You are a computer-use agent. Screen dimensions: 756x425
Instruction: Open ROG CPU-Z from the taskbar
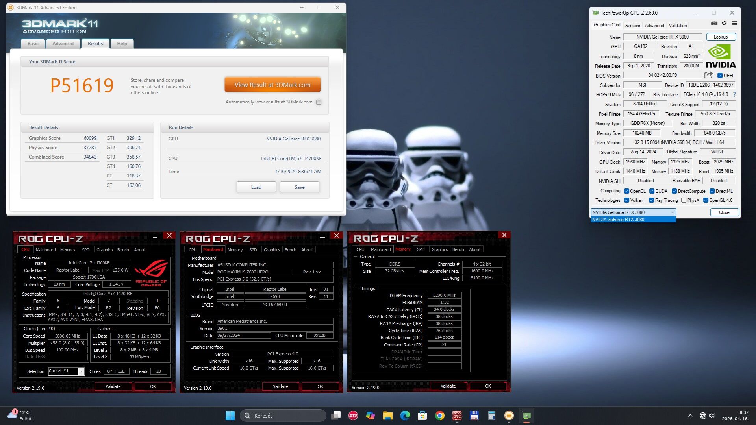point(457,416)
